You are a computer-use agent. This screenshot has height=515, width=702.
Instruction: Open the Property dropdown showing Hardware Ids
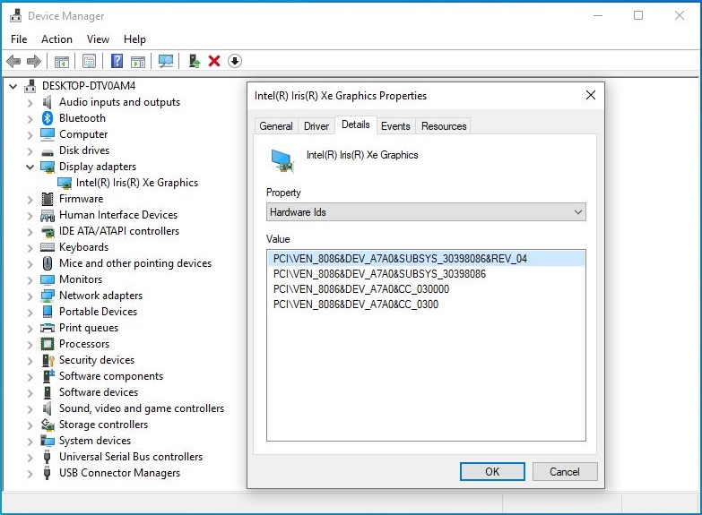[x=426, y=212]
